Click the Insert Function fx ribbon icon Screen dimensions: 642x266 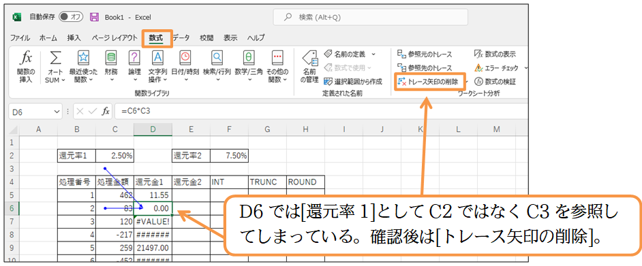pos(26,59)
